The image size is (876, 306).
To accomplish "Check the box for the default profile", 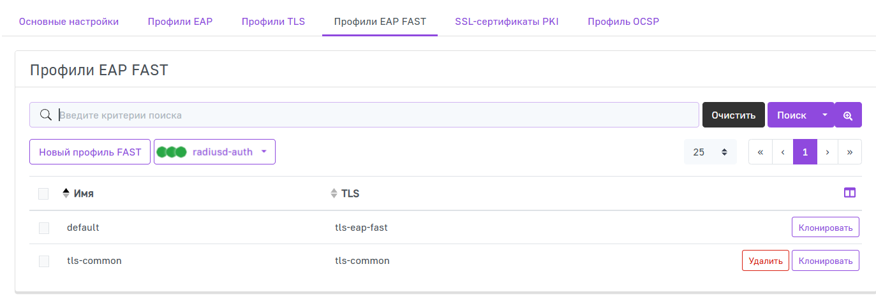I will (x=43, y=228).
